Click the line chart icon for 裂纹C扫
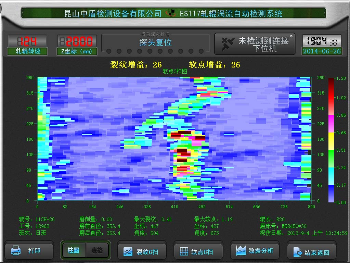Image resolution: width=350 pixels, height=263 pixels. click(128, 252)
